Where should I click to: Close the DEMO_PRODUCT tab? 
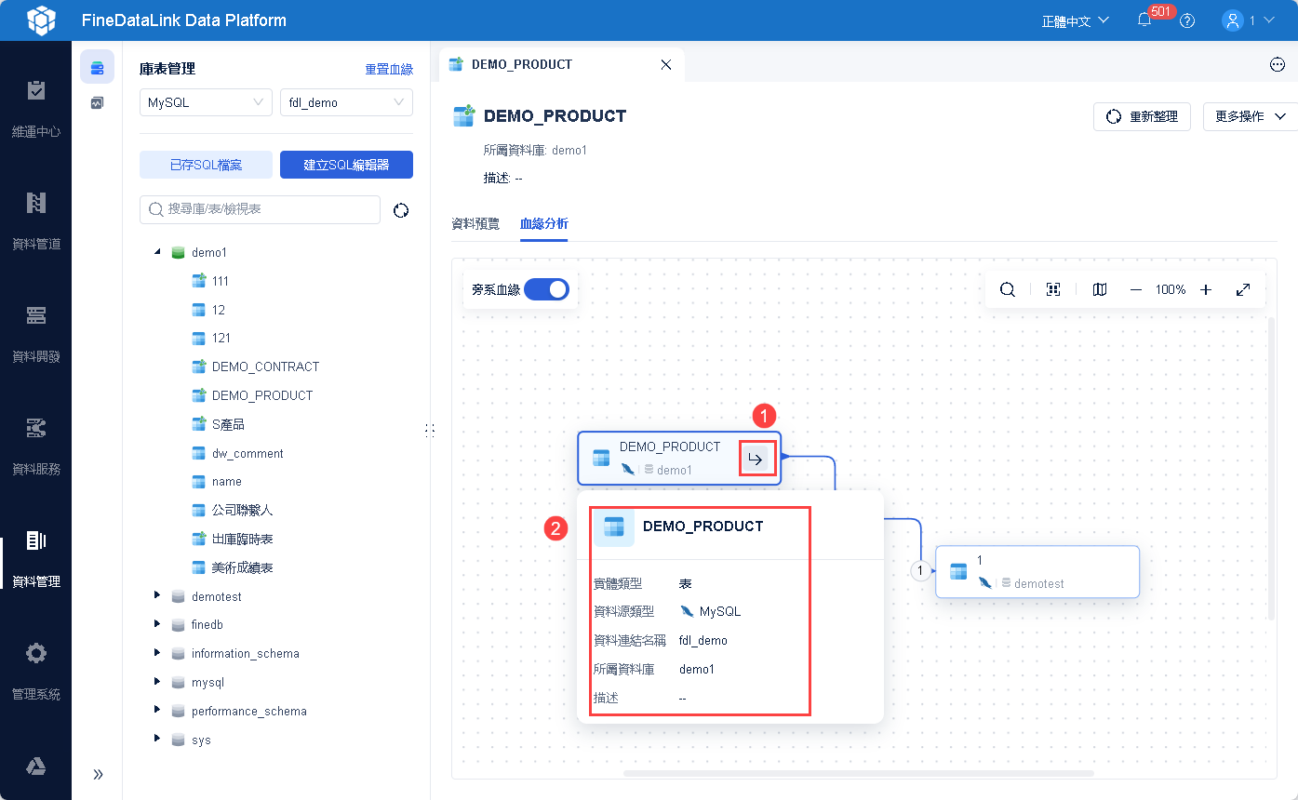click(x=665, y=64)
